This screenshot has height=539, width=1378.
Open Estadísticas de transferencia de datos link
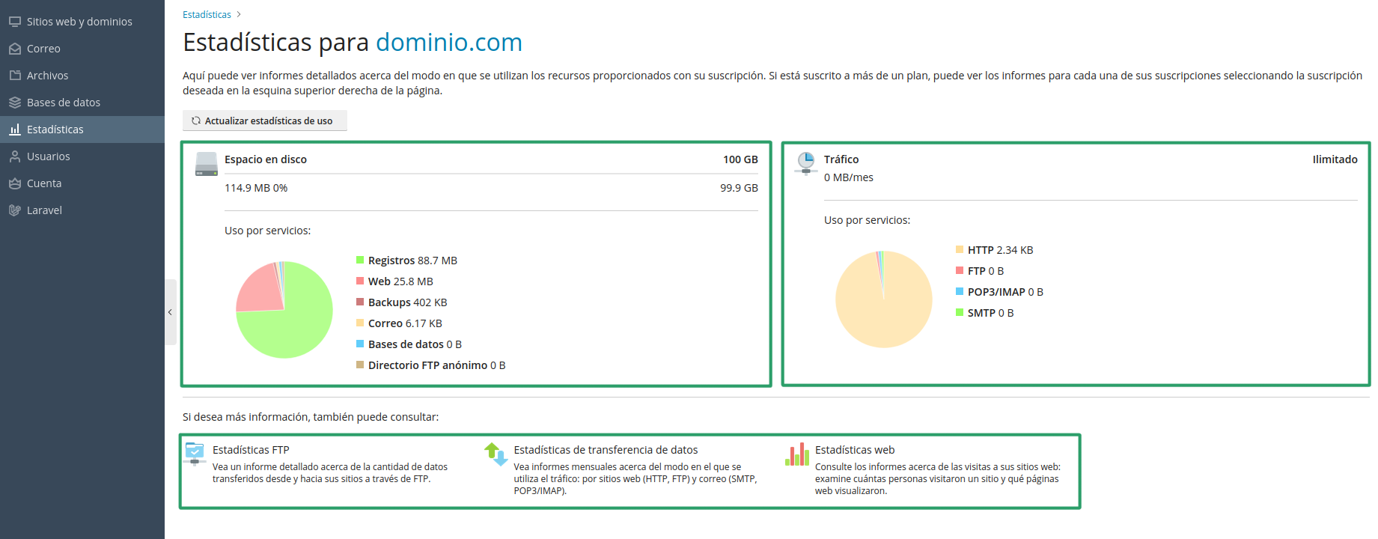click(606, 450)
